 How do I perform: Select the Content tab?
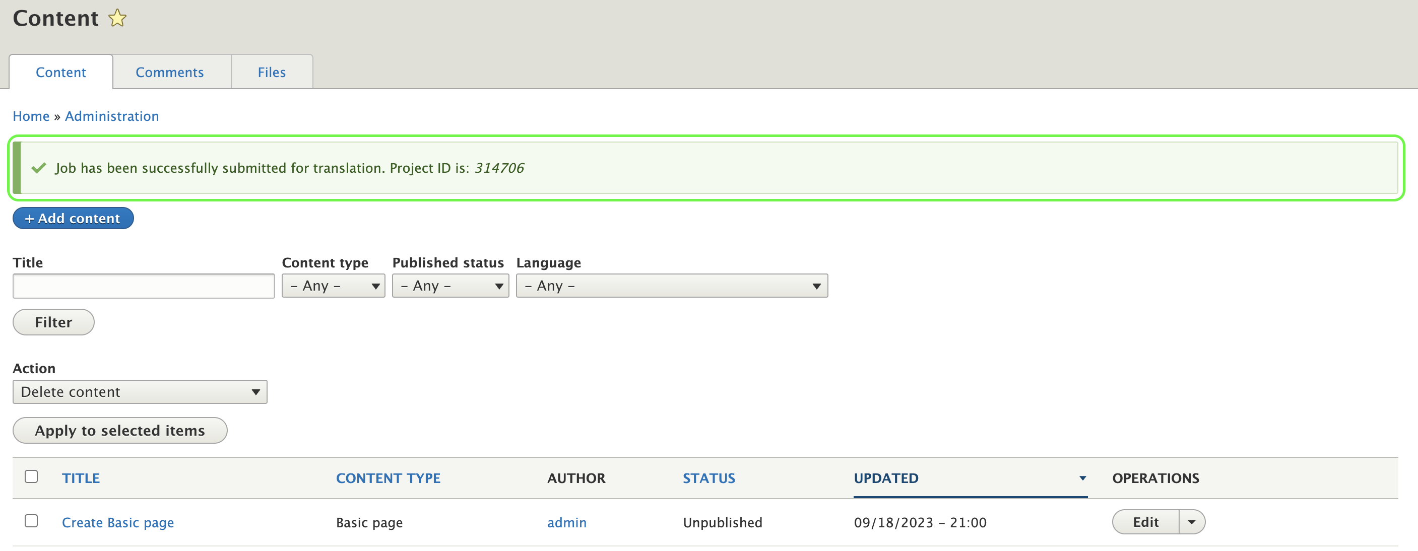(x=60, y=72)
